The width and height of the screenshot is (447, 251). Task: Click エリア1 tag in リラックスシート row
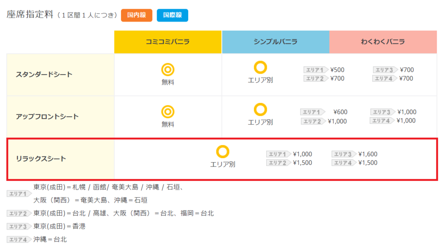pos(279,154)
